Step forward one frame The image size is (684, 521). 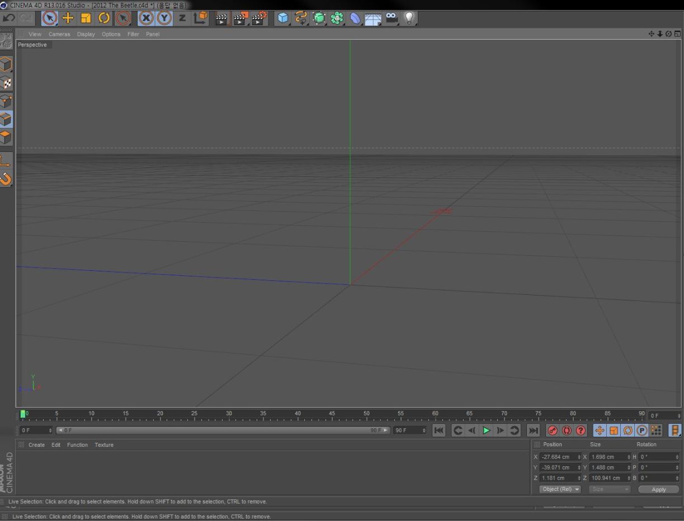(501, 431)
